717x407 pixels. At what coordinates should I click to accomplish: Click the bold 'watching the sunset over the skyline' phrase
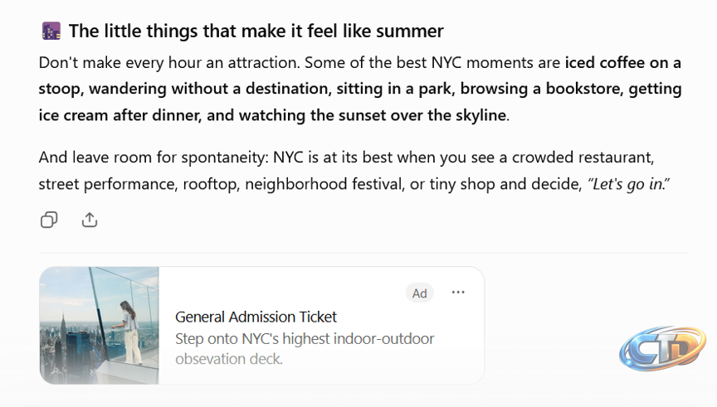pos(373,115)
